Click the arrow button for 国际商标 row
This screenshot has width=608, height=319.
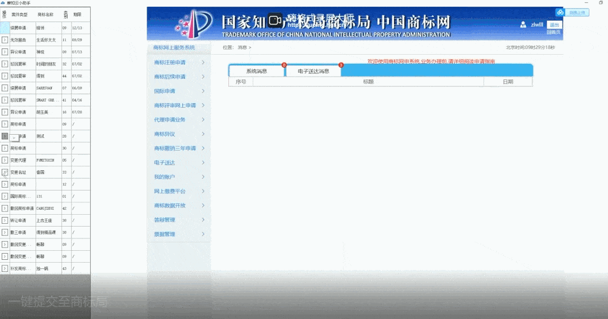pyautogui.click(x=5, y=196)
